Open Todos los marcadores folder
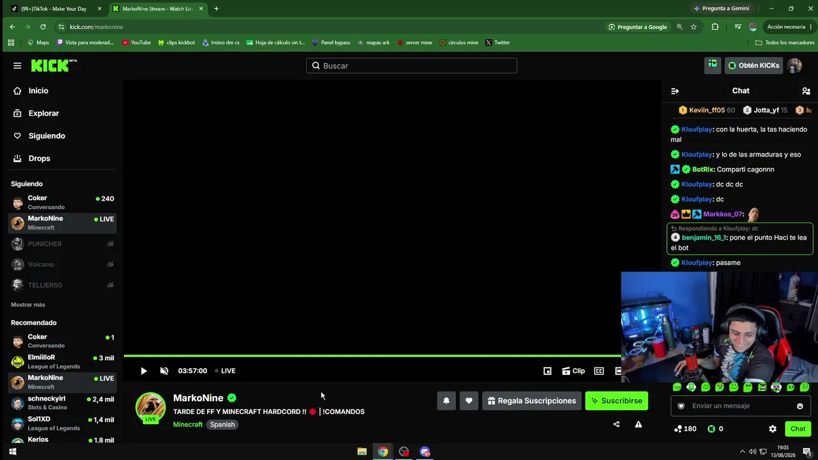 785,43
